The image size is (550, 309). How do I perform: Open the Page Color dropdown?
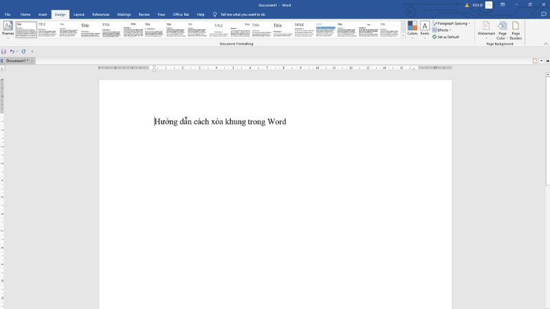tap(502, 30)
